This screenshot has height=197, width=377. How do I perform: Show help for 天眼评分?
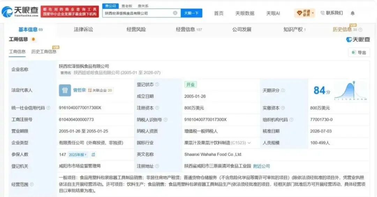pyautogui.click(x=283, y=90)
